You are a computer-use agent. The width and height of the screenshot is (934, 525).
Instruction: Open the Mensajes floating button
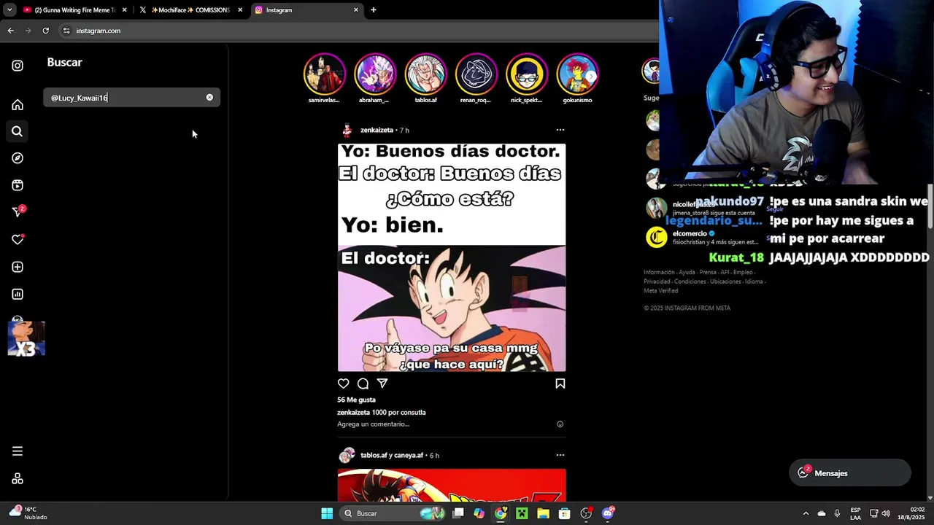pos(850,473)
